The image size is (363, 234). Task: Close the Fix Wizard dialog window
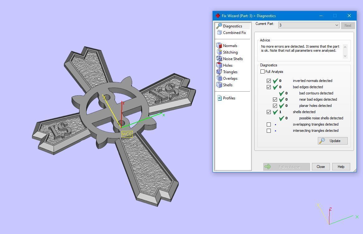tap(349, 16)
